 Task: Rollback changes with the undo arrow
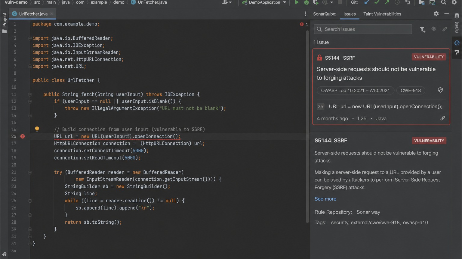408,2
